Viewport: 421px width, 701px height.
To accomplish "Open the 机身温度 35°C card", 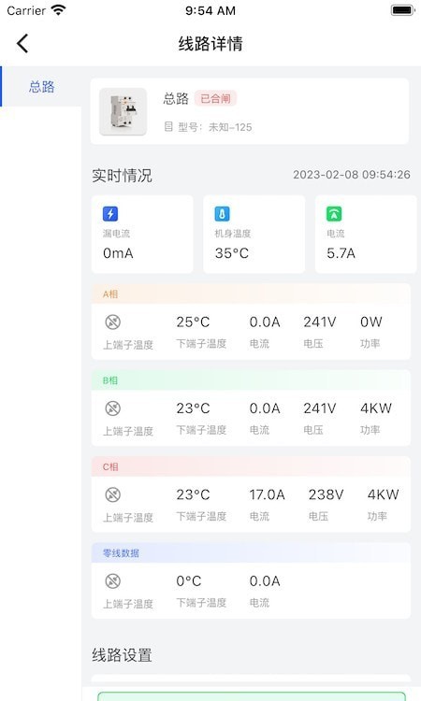I will pos(254,234).
